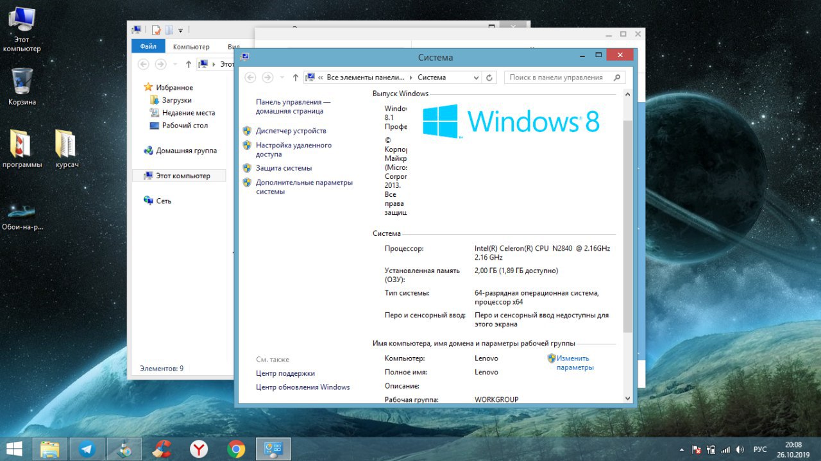Go forward in the Explorer window
This screenshot has width=821, height=461.
tap(160, 64)
